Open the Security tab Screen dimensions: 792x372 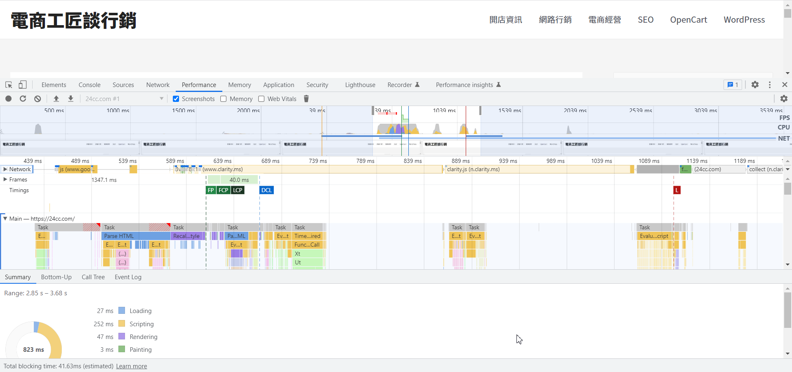[x=317, y=85]
